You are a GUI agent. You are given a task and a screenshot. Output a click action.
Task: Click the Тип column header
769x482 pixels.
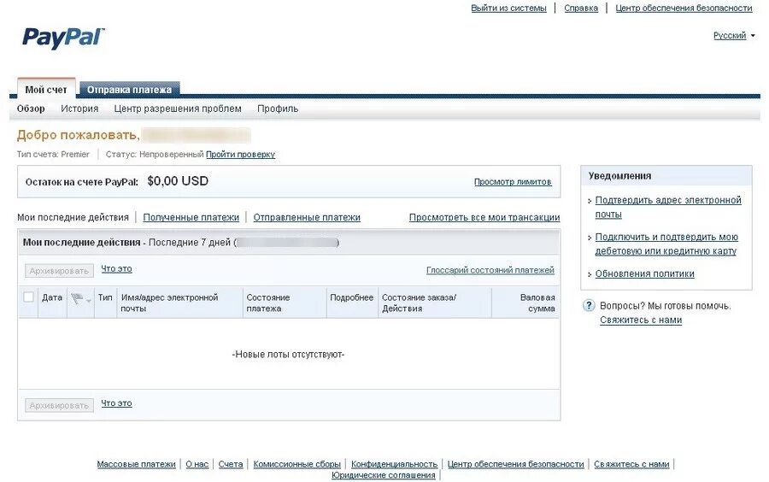(105, 297)
